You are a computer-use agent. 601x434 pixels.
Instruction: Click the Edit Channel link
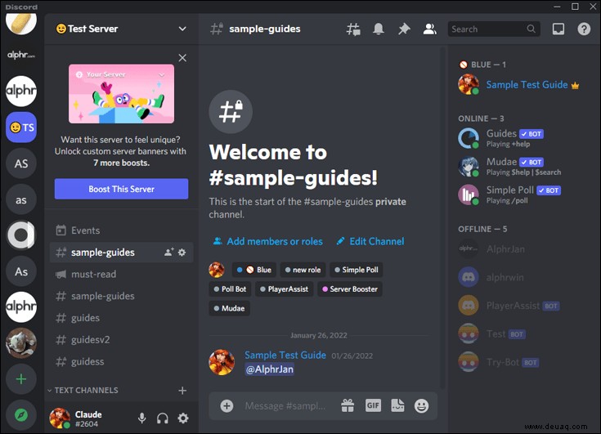pyautogui.click(x=370, y=241)
